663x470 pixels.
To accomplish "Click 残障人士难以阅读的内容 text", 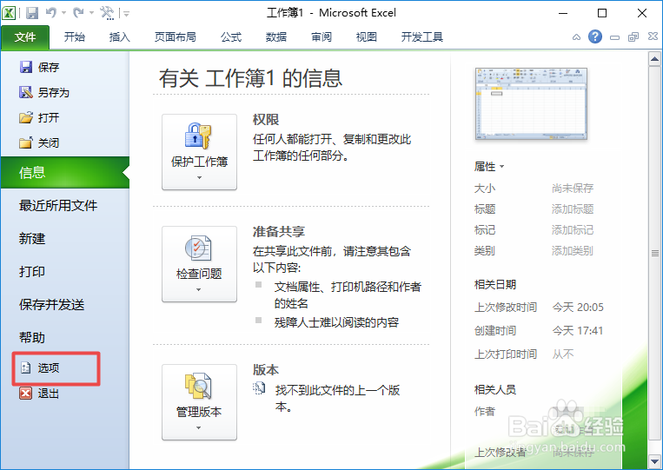I will 336,322.
